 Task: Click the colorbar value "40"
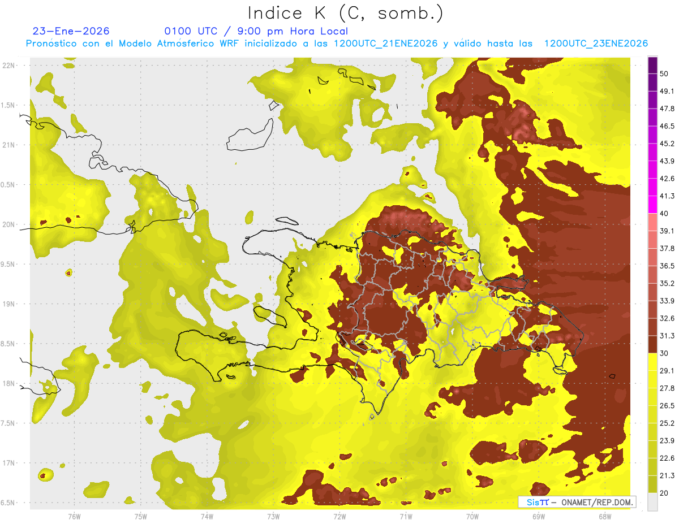664,213
